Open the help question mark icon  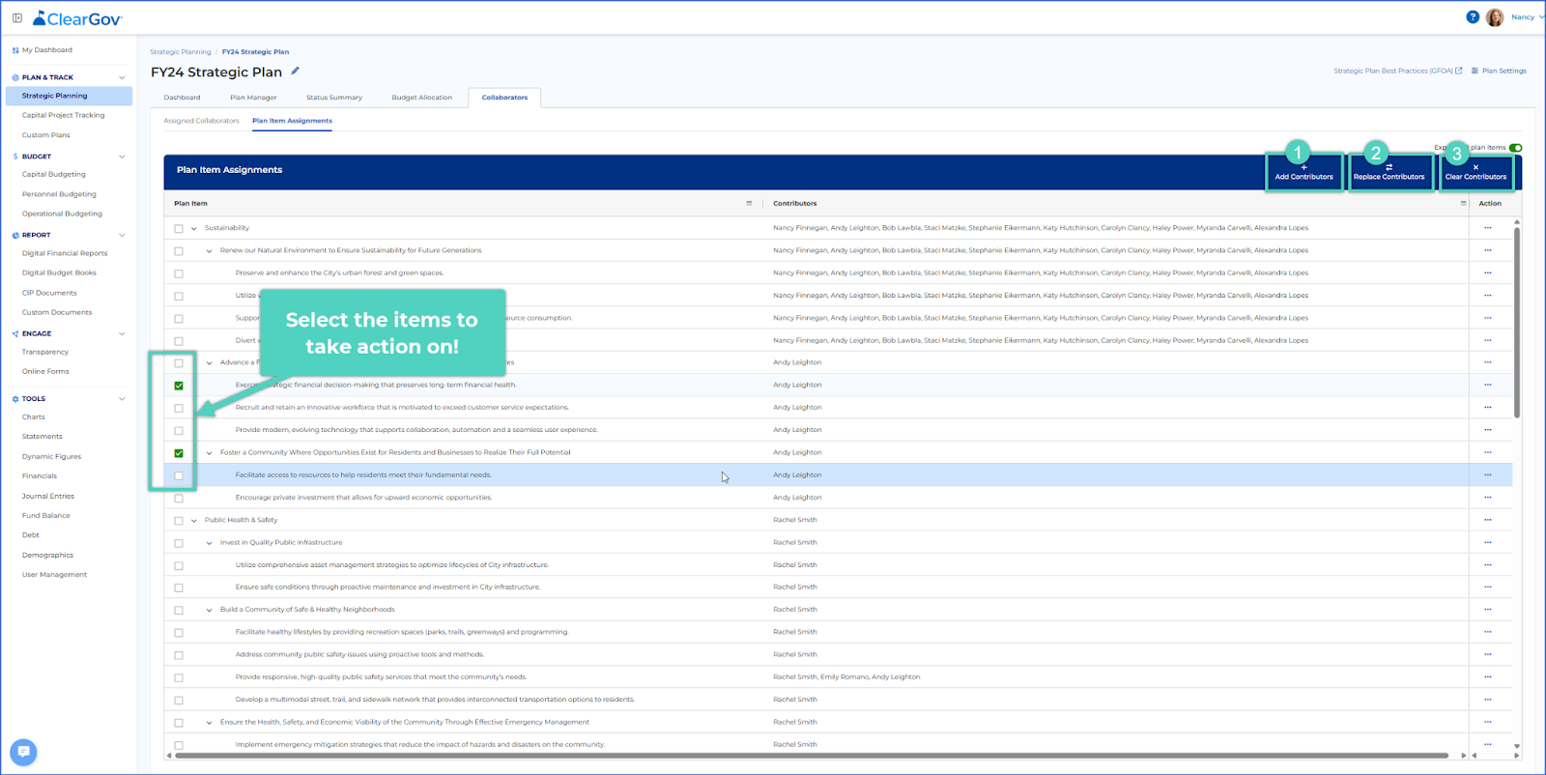click(1473, 17)
